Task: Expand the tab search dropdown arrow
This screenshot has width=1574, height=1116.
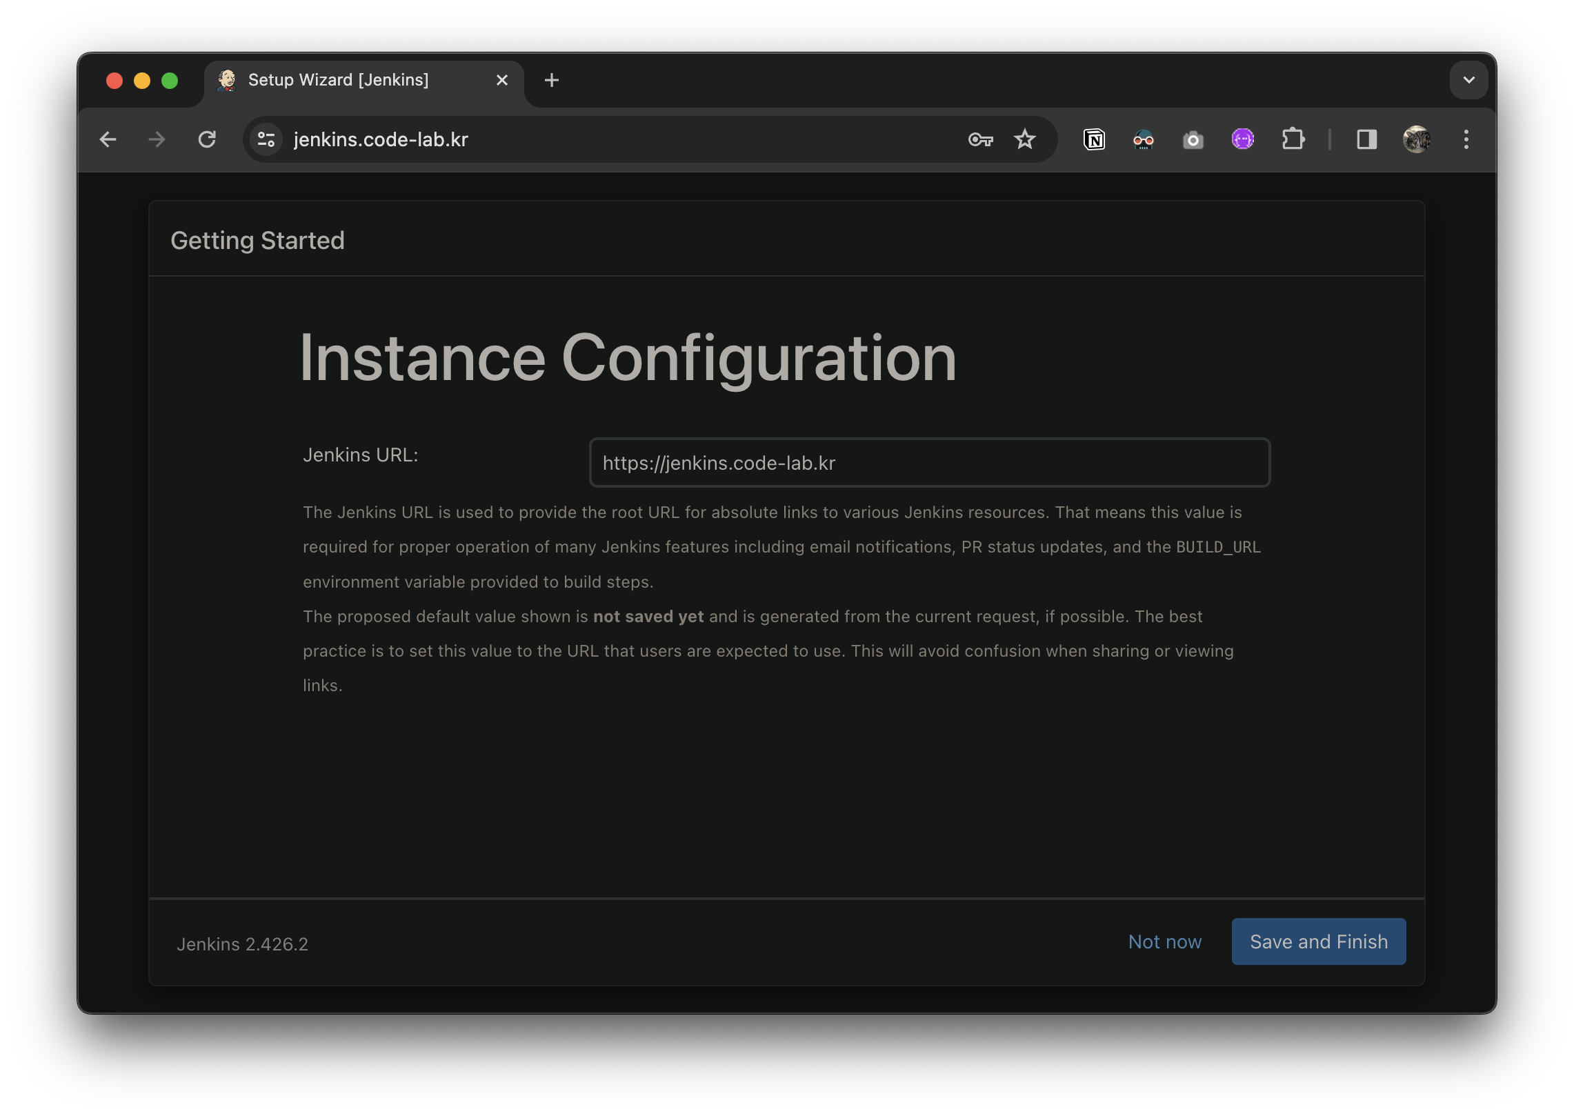Action: [1468, 80]
